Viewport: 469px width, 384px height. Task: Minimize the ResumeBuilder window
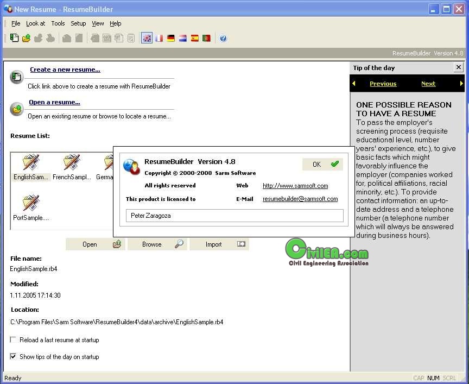pos(433,9)
